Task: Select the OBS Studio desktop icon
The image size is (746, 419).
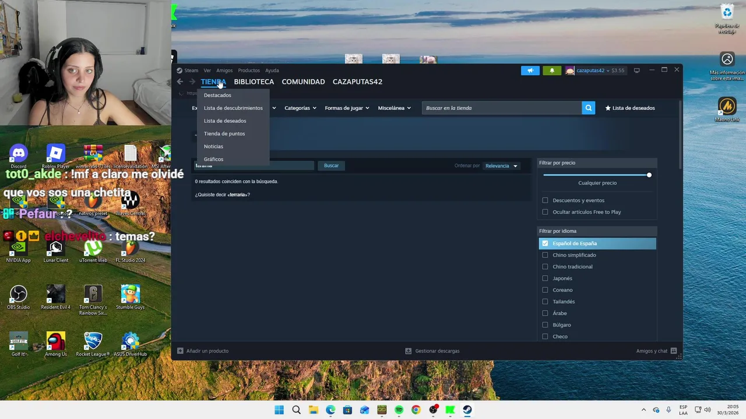Action: 19,297
